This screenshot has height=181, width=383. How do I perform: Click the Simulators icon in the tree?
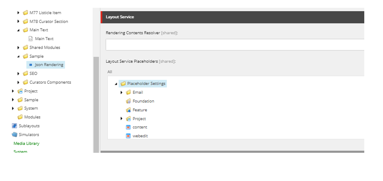pyautogui.click(x=14, y=135)
